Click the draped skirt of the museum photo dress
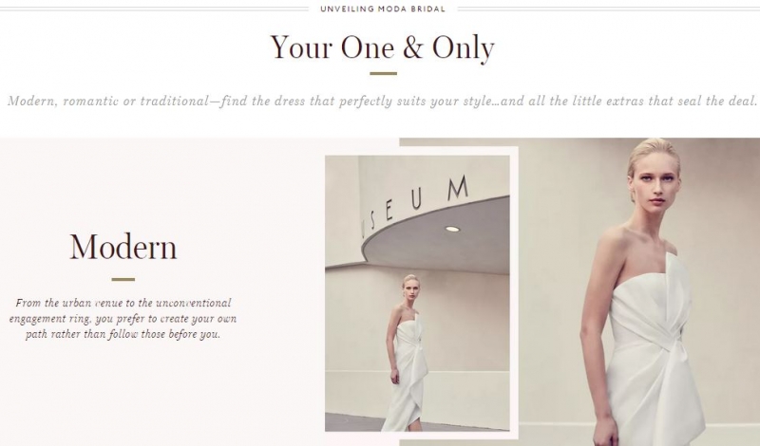The height and width of the screenshot is (446, 760). coord(407,392)
